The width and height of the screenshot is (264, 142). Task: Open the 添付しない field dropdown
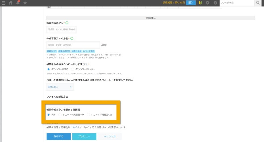click(x=60, y=87)
